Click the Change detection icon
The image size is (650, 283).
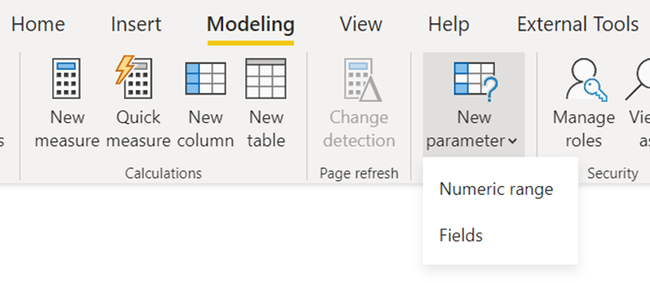(363, 80)
